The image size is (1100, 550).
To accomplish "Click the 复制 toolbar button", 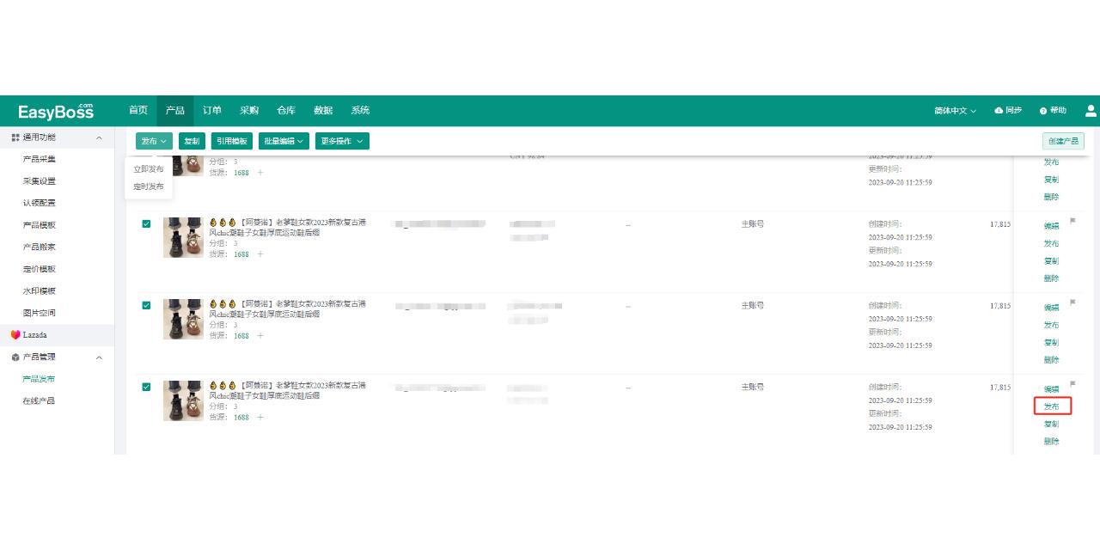I will click(x=192, y=141).
